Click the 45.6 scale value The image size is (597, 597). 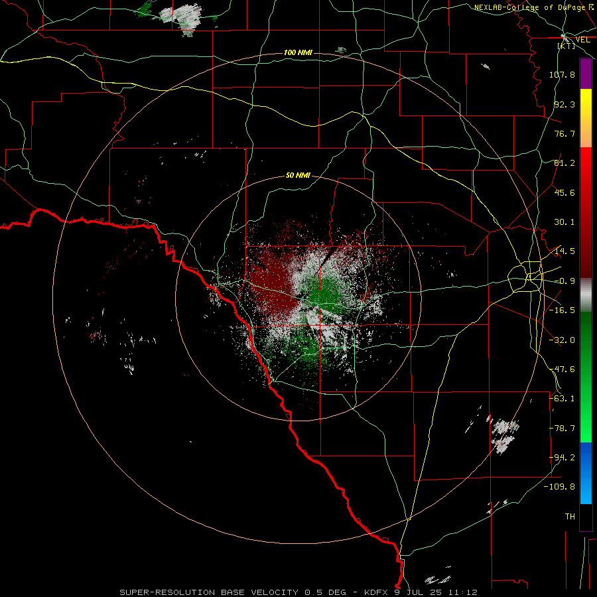click(564, 192)
